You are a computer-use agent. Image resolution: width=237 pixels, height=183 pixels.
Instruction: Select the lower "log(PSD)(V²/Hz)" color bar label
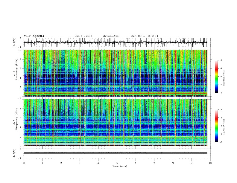[224, 127]
